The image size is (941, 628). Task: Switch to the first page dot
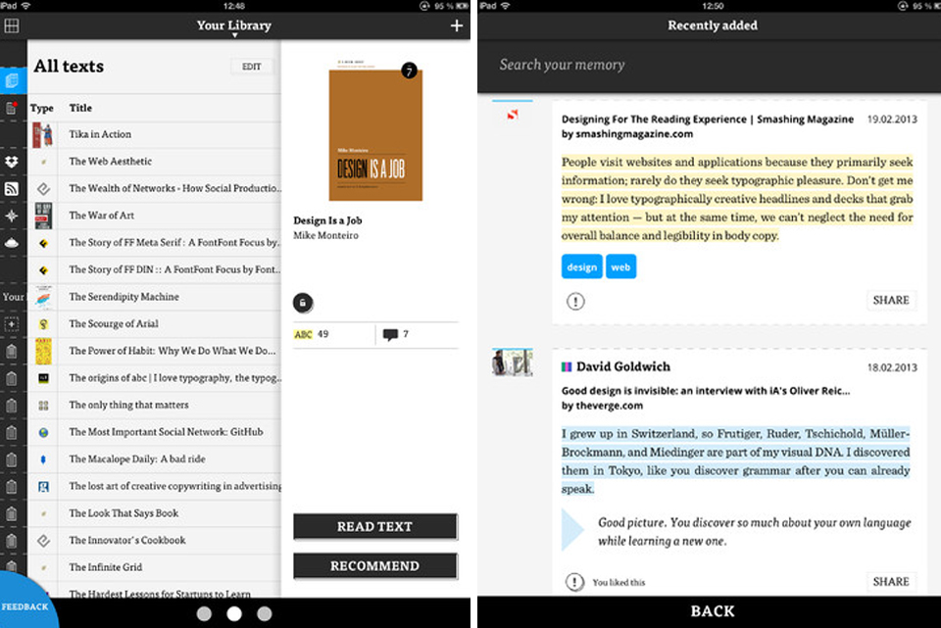204,613
